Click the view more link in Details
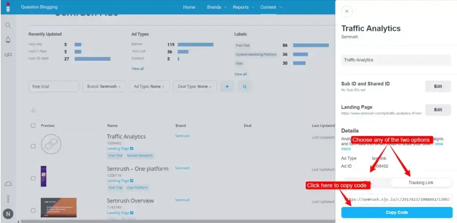The image size is (457, 223). (x=439, y=144)
